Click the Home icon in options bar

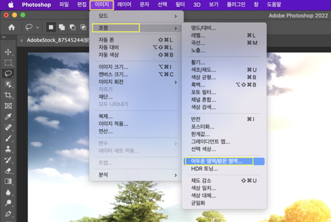pos(12,27)
